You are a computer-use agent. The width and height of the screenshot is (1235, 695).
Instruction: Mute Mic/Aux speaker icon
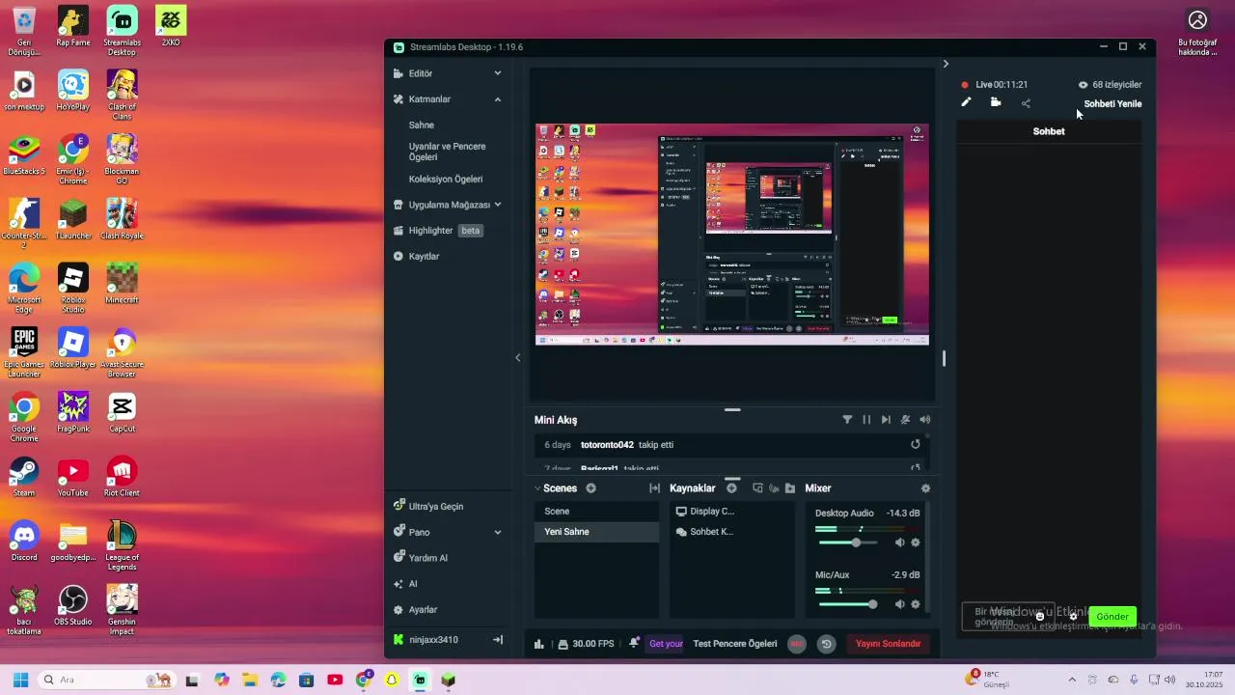[899, 604]
